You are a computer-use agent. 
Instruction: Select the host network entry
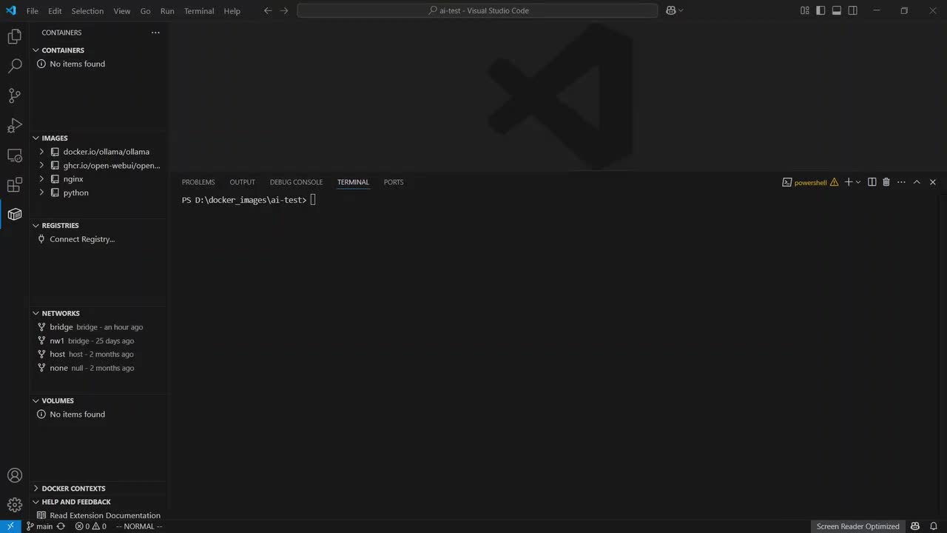point(98,355)
